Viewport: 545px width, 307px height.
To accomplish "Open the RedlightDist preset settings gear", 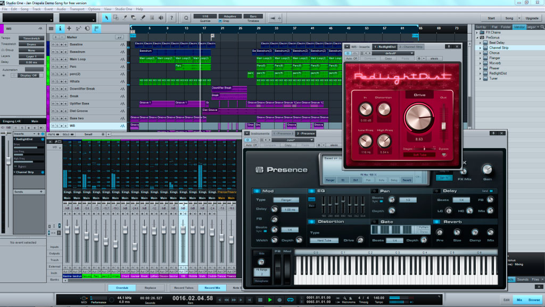I will [x=419, y=59].
